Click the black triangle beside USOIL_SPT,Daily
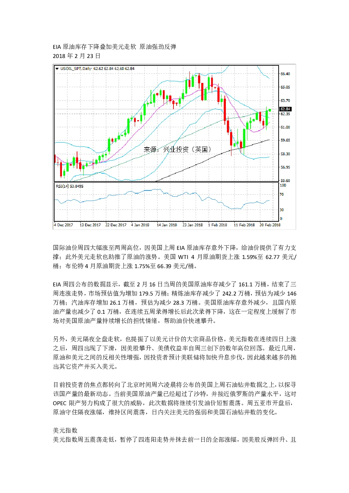 57,69
